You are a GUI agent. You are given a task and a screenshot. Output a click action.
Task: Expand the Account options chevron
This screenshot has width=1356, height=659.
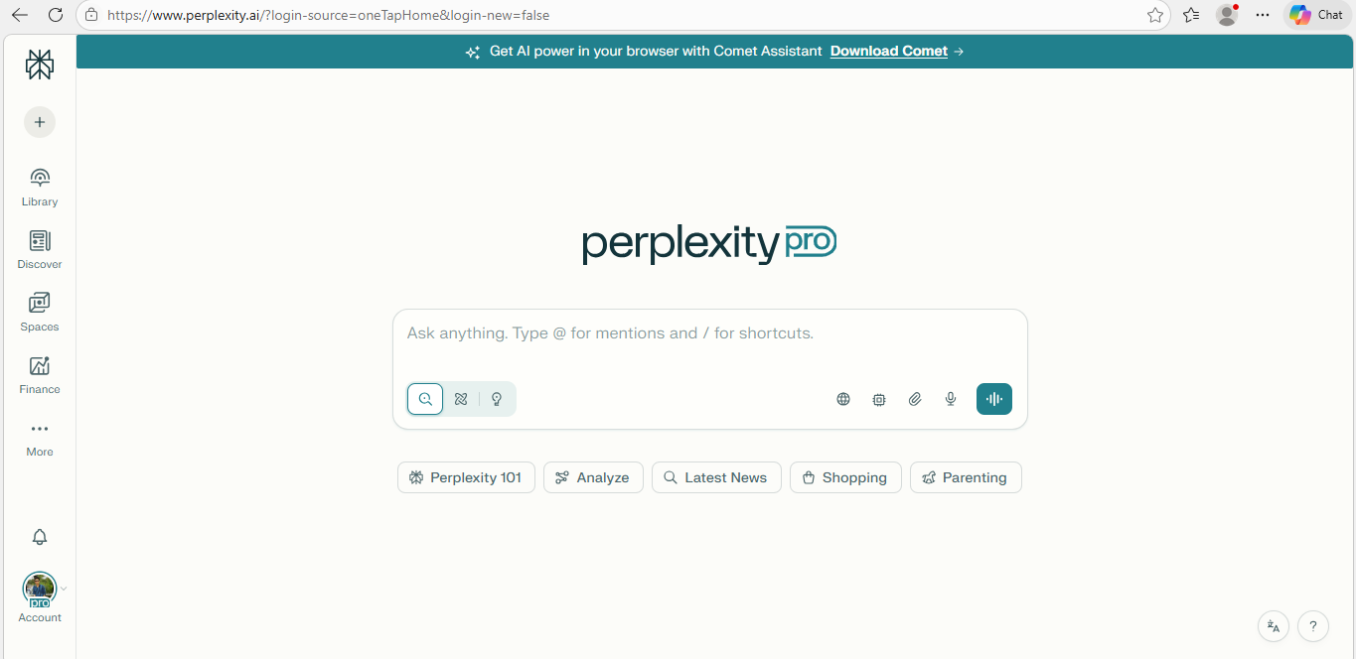(x=64, y=588)
